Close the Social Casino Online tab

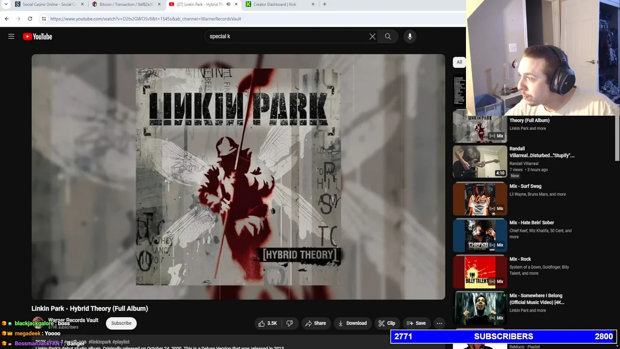click(82, 4)
